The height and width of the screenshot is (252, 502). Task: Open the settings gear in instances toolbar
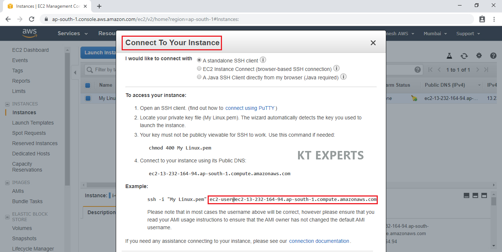click(x=479, y=55)
